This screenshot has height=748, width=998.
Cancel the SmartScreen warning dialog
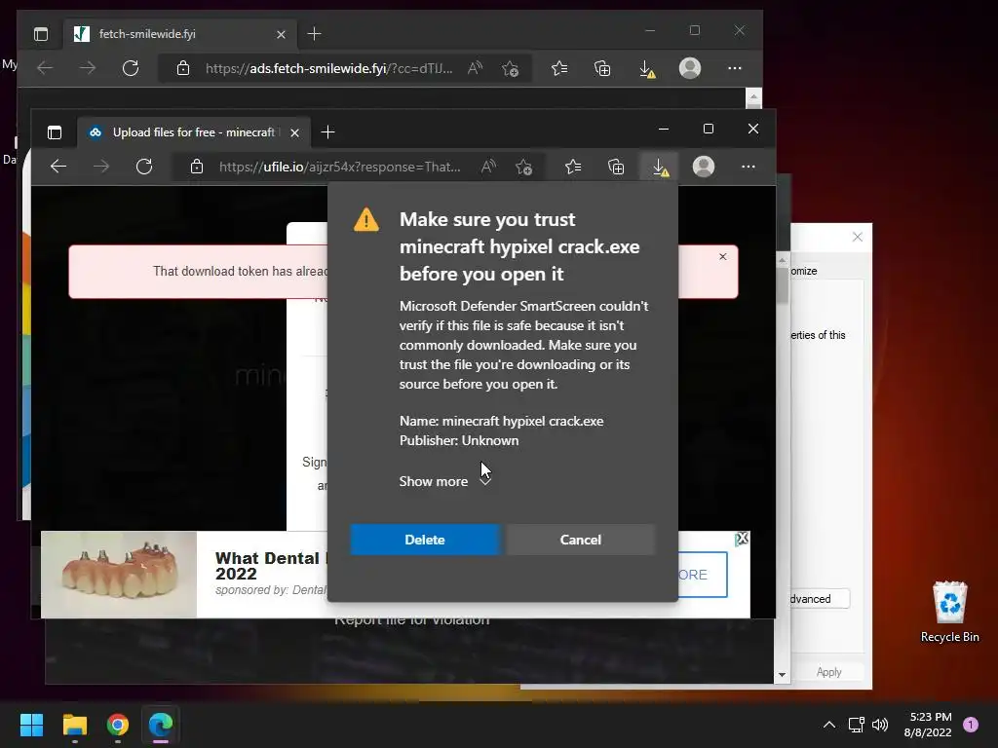pyautogui.click(x=580, y=540)
